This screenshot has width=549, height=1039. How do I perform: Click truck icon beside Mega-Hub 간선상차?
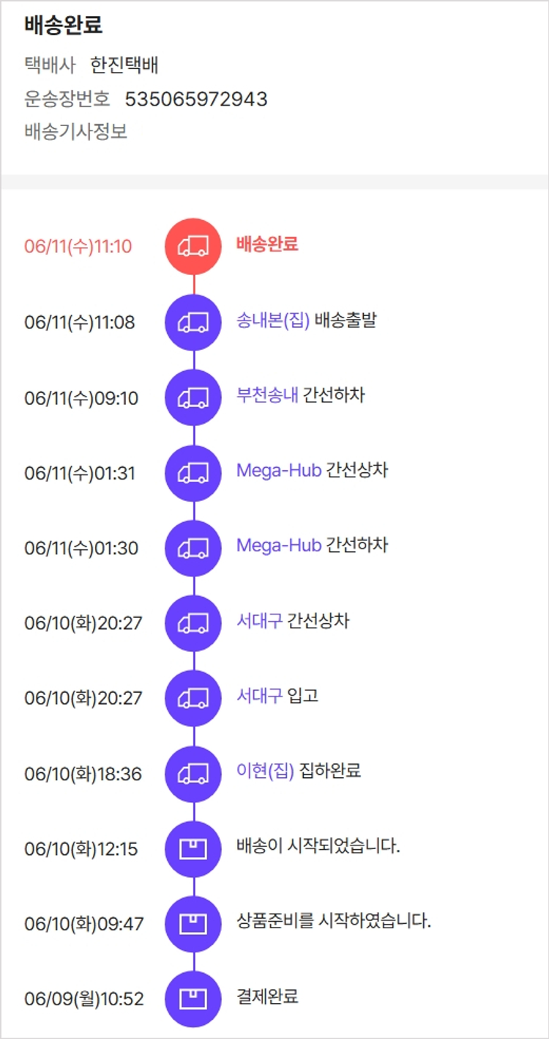(x=193, y=473)
